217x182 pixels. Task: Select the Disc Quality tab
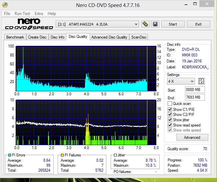[x=78, y=37]
